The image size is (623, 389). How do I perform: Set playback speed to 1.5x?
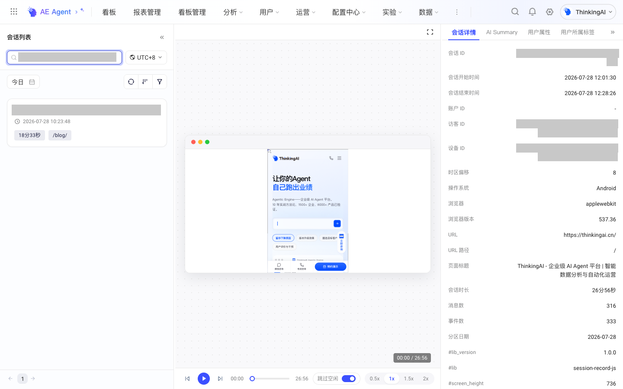click(409, 379)
